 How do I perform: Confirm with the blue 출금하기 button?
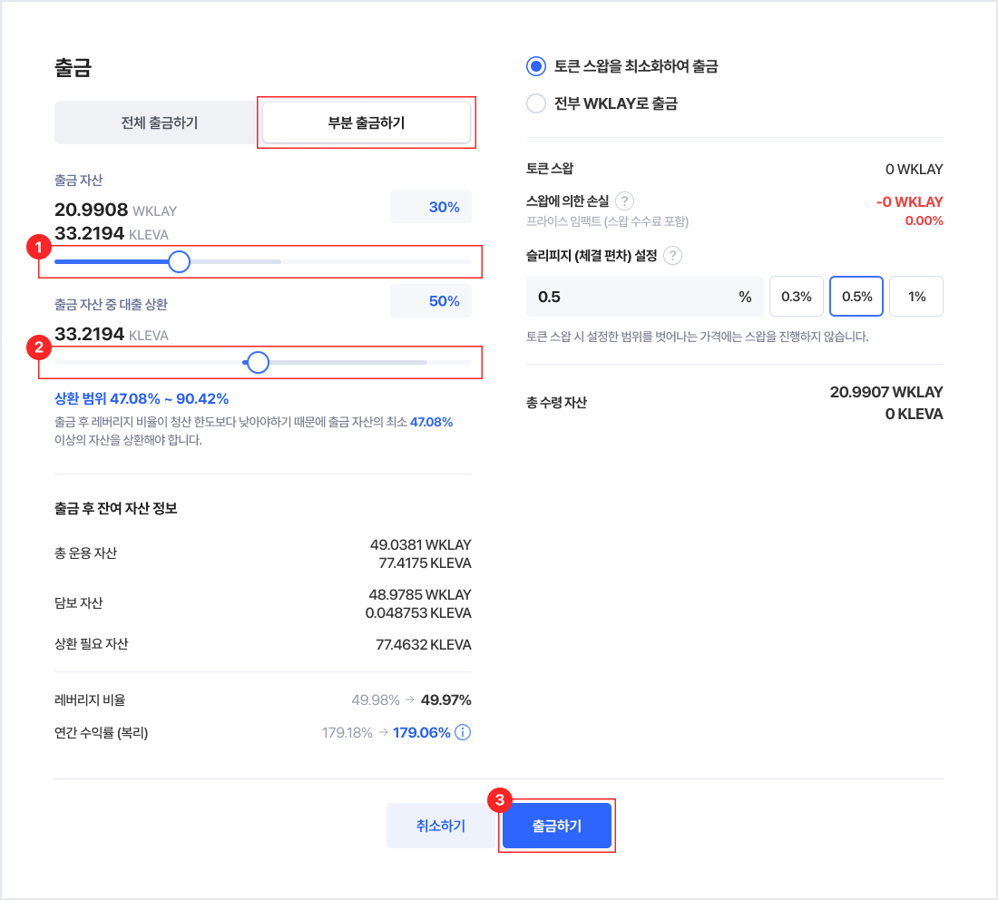(557, 826)
